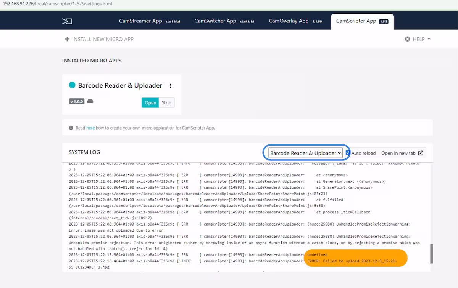Open the Barcode Reader & Uploader micro app
This screenshot has height=288, width=458.
150,102
